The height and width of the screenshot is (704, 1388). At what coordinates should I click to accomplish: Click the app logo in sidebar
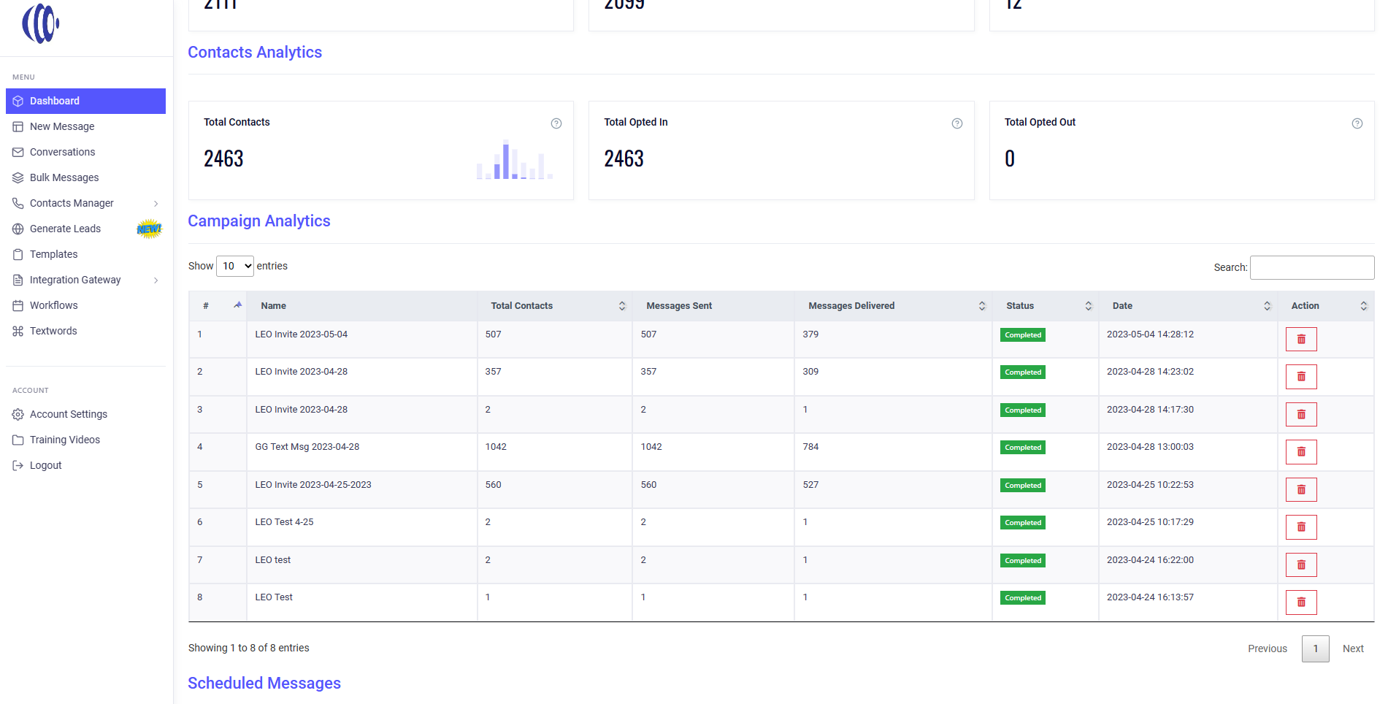click(41, 23)
